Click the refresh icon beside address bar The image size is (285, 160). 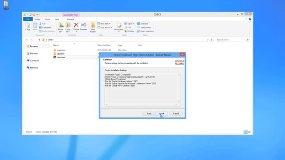tap(212, 40)
